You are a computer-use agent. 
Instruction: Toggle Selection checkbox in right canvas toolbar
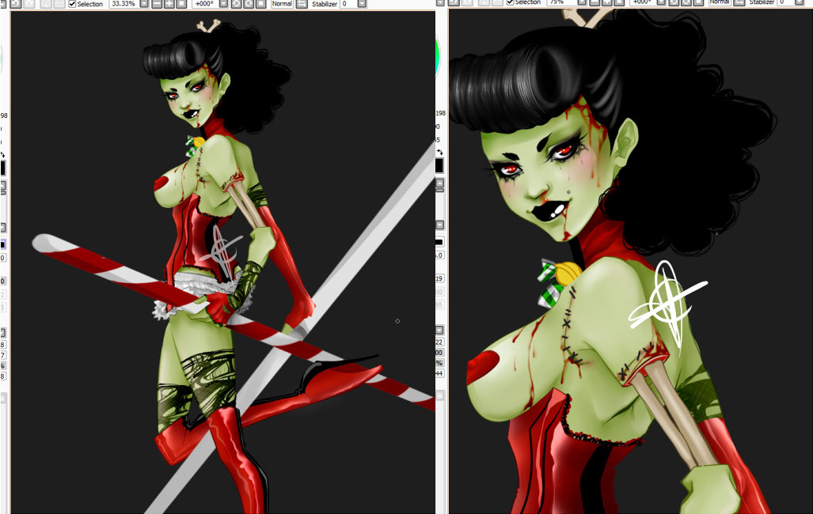(x=510, y=2)
